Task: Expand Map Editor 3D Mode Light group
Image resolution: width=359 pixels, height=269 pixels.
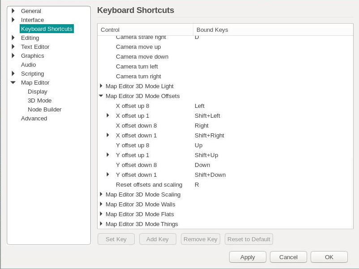Action: coord(101,86)
